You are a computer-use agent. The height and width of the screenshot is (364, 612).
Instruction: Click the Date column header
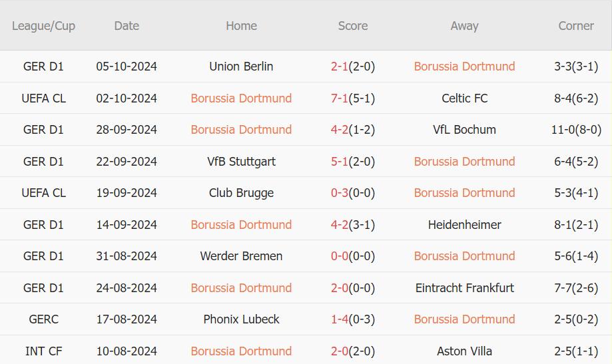[127, 26]
